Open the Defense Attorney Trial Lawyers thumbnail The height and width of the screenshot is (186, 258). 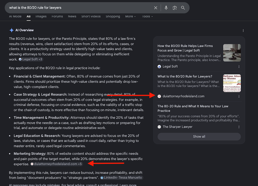(x=232, y=83)
